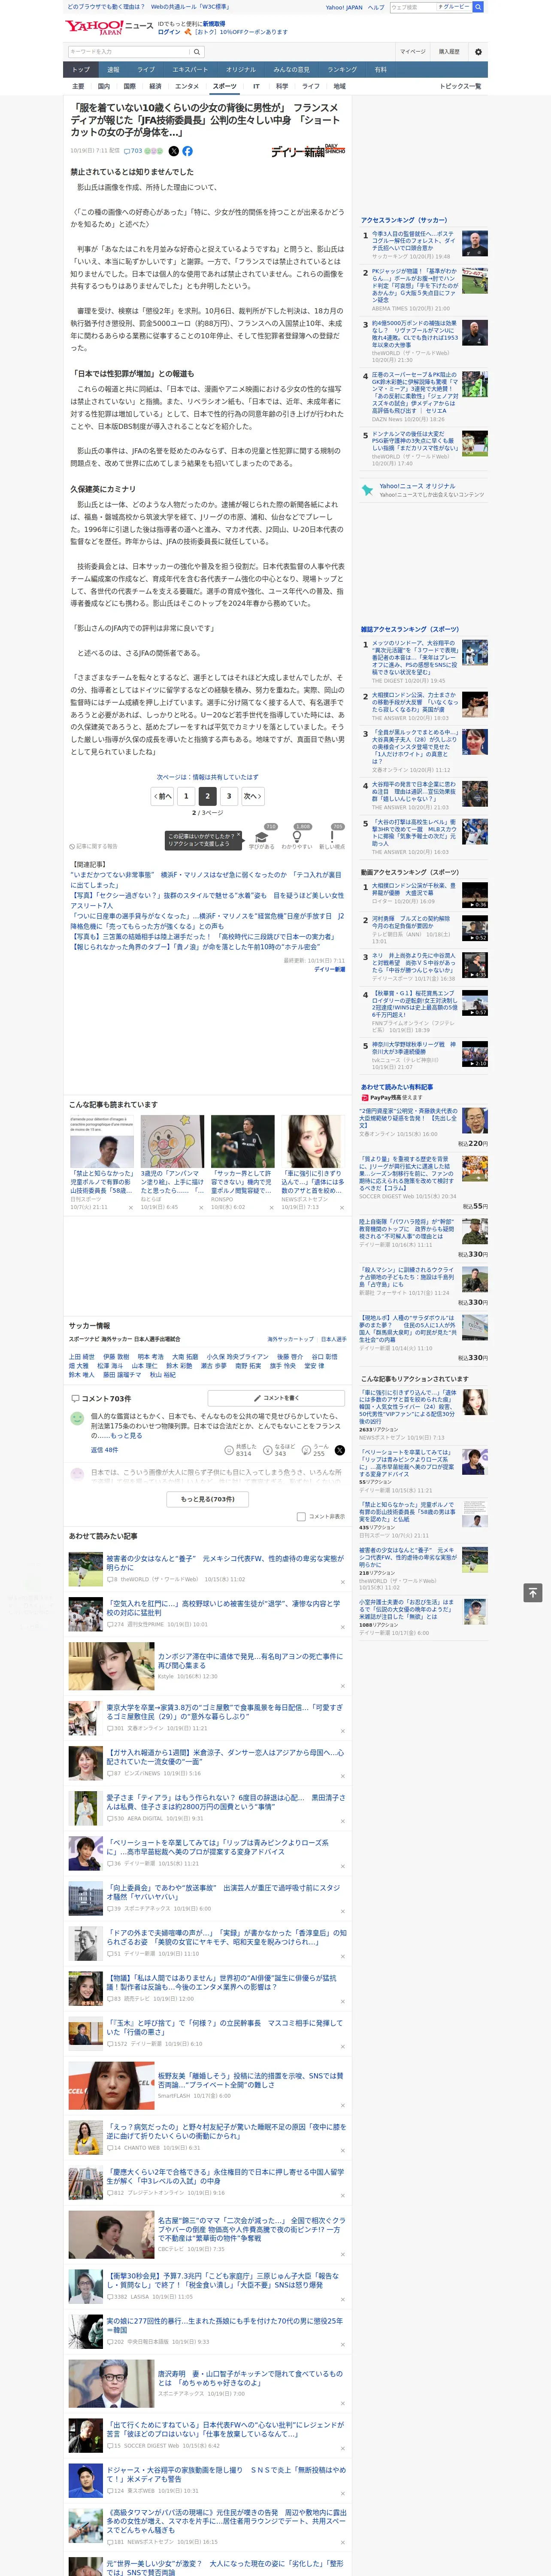Click the keyword search input field

tap(128, 51)
